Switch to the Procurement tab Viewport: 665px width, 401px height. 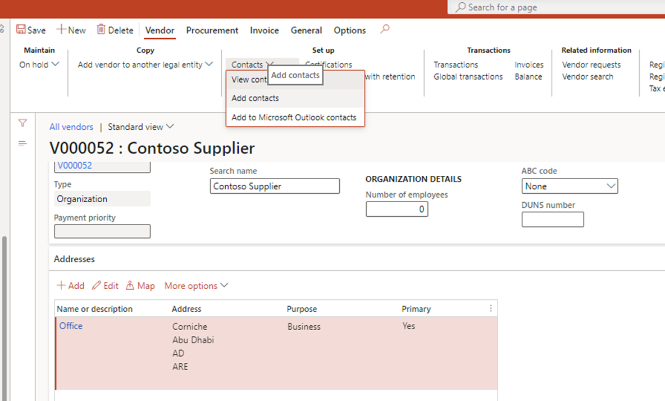tap(212, 30)
